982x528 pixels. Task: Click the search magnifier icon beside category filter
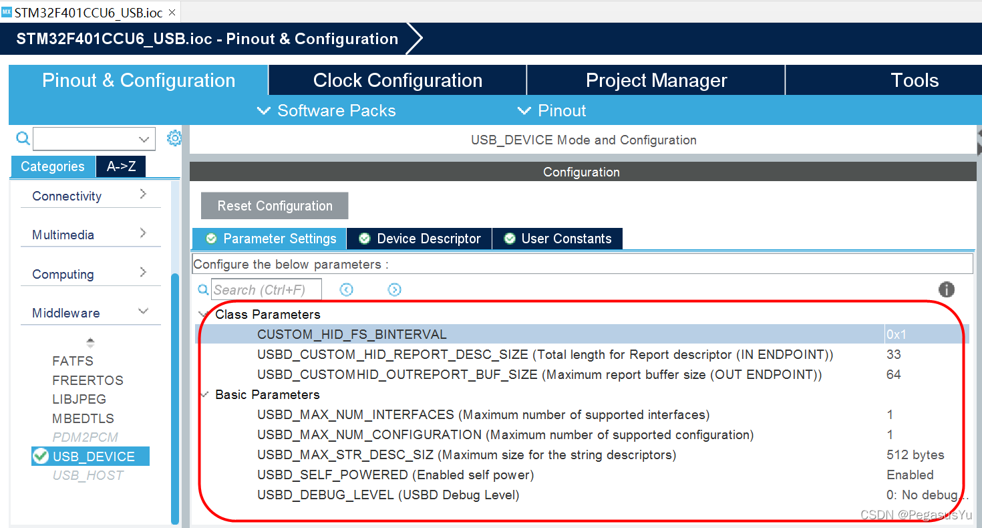[23, 138]
